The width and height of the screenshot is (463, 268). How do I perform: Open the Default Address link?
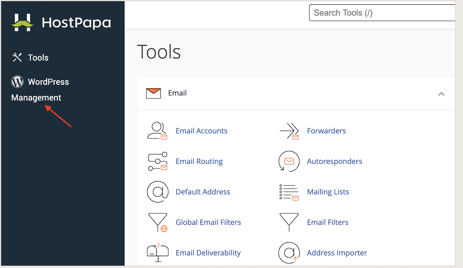[x=203, y=192]
